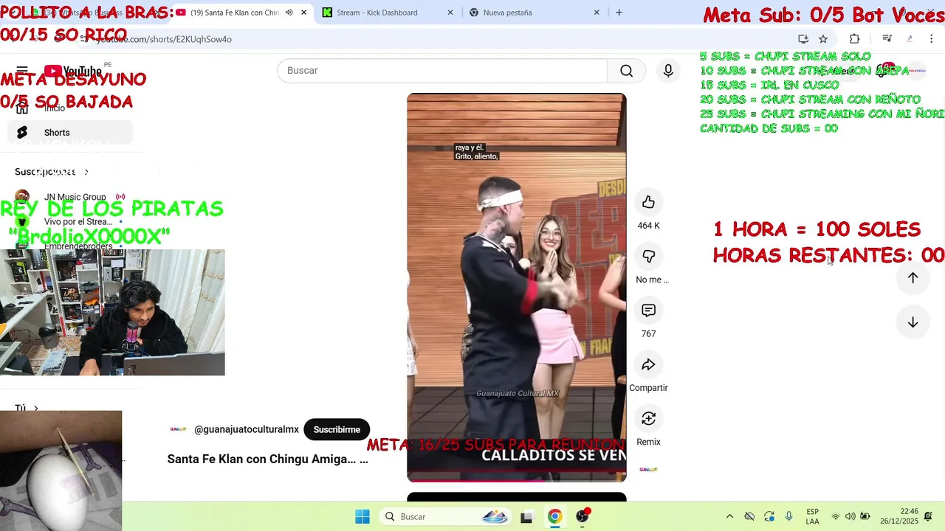The image size is (945, 531).
Task: Click the sync refresh tray icon
Action: [769, 516]
